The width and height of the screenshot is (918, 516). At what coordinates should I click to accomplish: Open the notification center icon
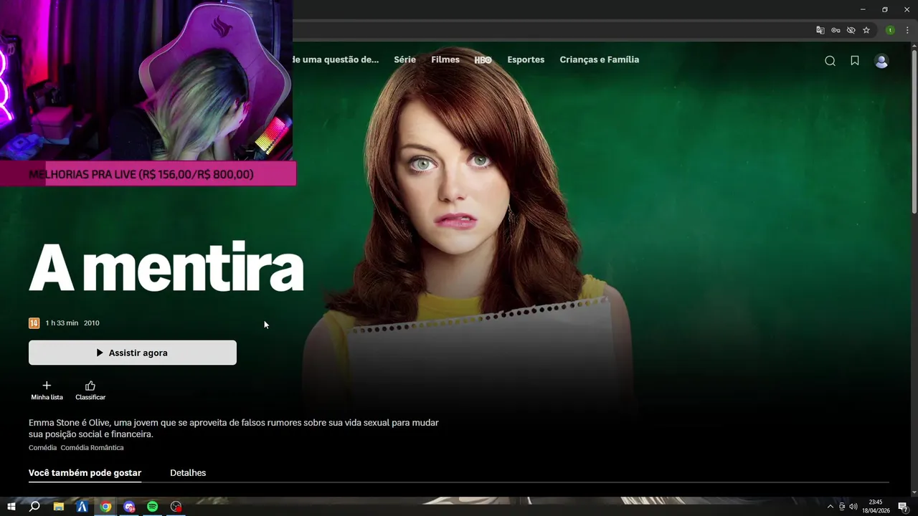click(903, 507)
